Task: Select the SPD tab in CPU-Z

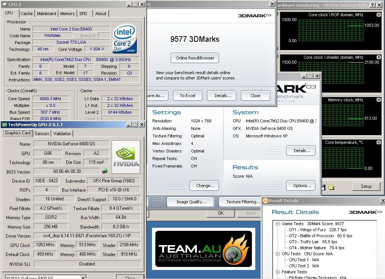Action: pyautogui.click(x=83, y=14)
